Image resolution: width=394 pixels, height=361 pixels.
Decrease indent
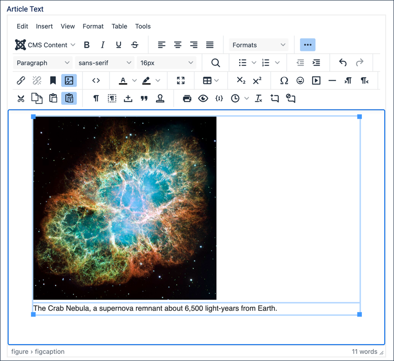click(x=300, y=63)
